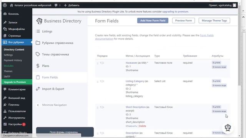Click the Business Directory logo icon

click(39, 21)
